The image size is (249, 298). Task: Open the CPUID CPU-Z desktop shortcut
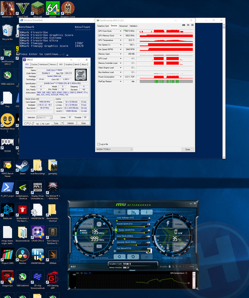38,234
